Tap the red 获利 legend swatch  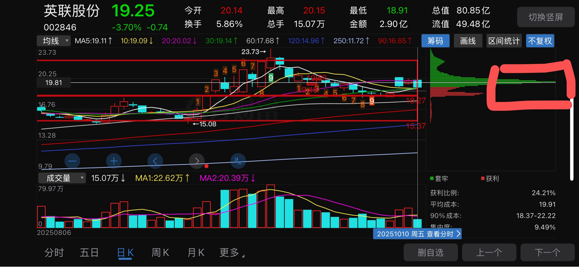point(483,178)
